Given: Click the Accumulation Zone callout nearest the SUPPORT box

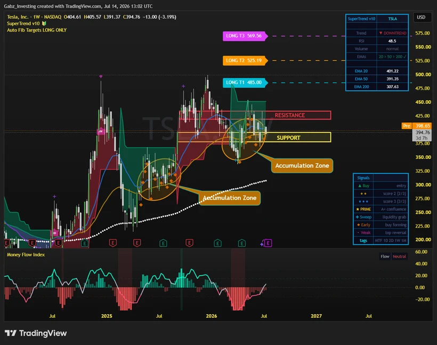Looking at the screenshot, I should [302, 166].
